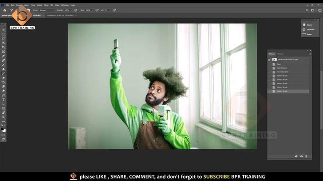This screenshot has height=181, width=323.
Task: Select the Eraser tool
Action: coord(4,78)
